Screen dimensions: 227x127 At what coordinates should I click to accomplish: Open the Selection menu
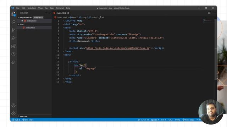[x=32, y=8]
